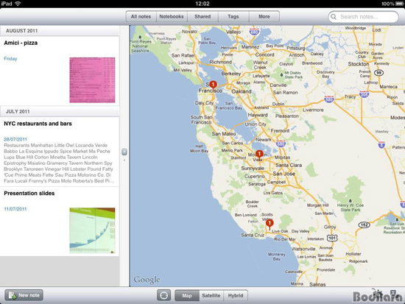This screenshot has width=405, height=304.
Task: Click the JULY 2011 section header
Action: [60, 112]
